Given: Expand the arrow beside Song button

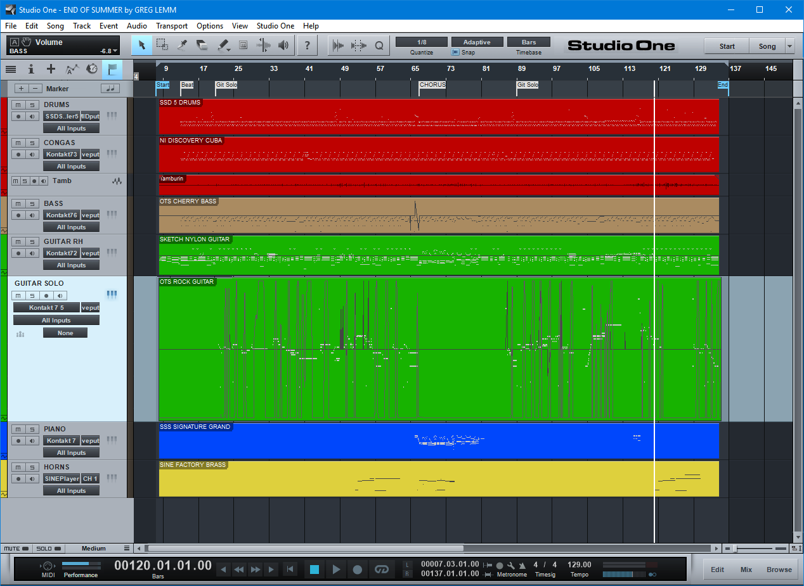Looking at the screenshot, I should tap(789, 46).
